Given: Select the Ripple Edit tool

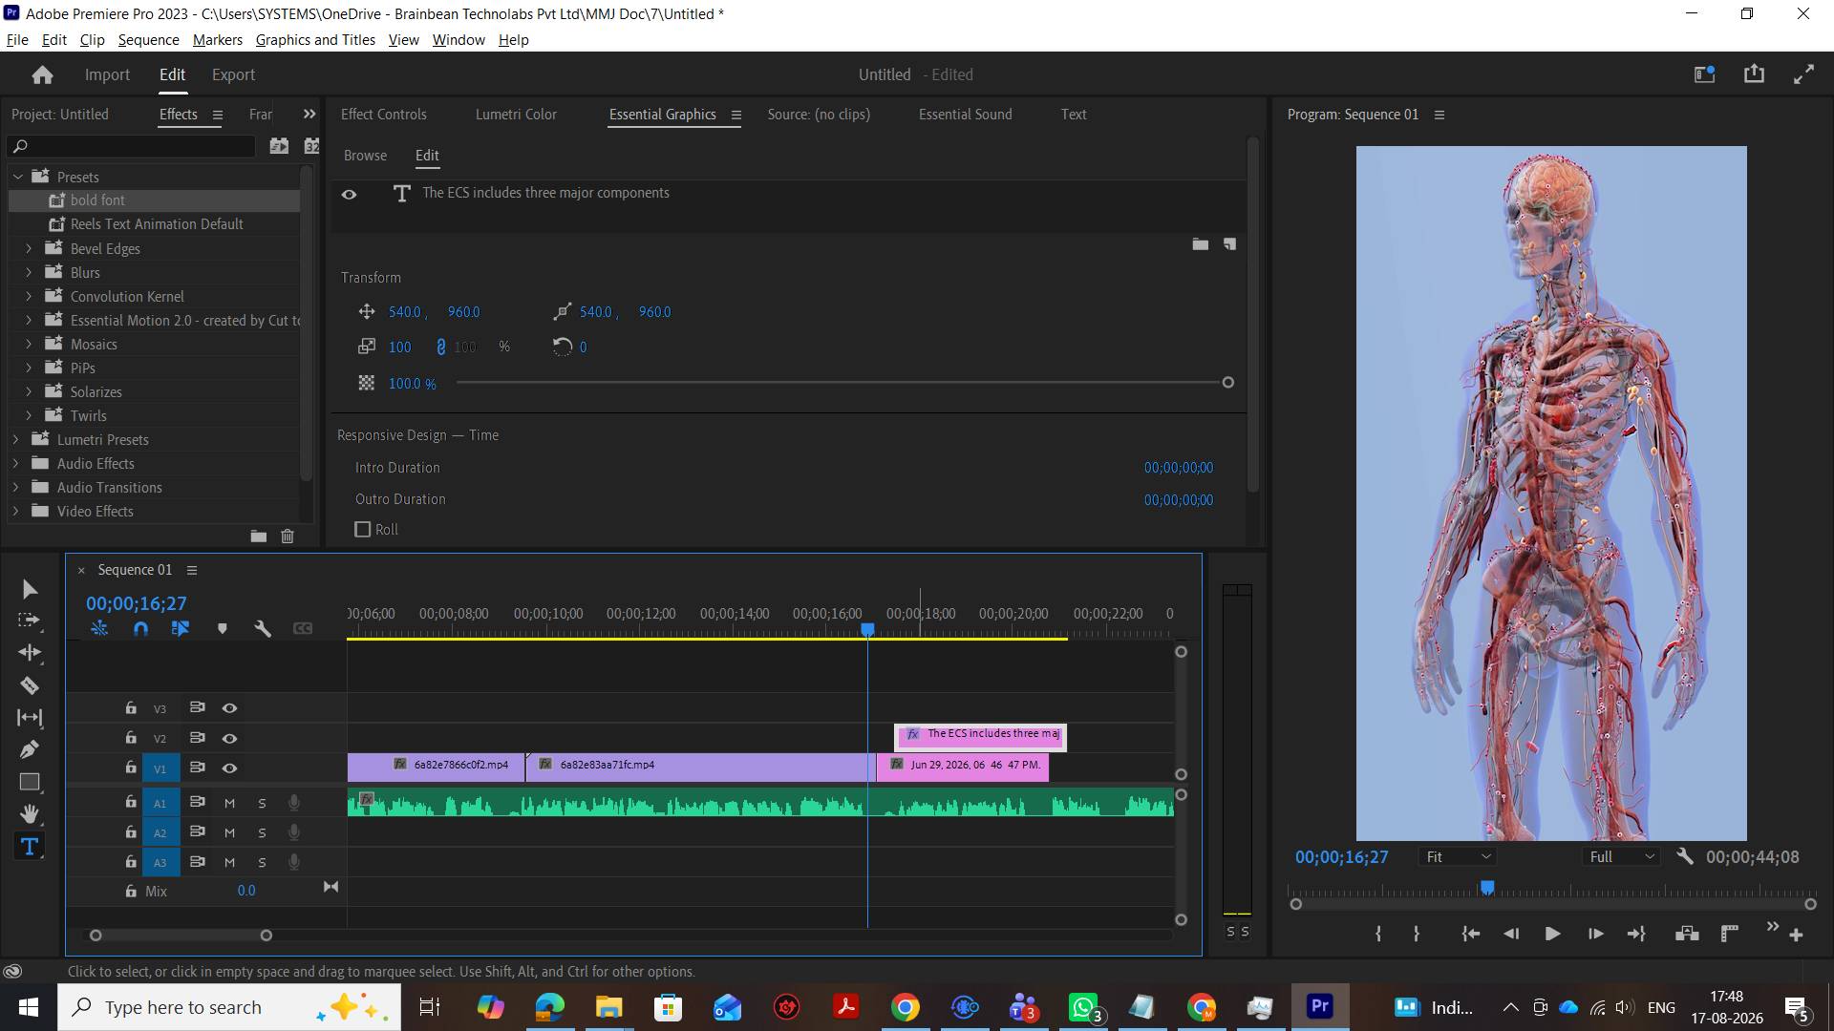Looking at the screenshot, I should click(30, 653).
